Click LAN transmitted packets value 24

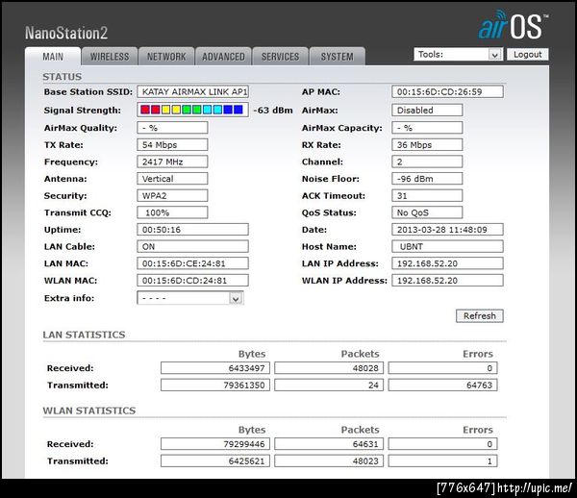tap(329, 386)
